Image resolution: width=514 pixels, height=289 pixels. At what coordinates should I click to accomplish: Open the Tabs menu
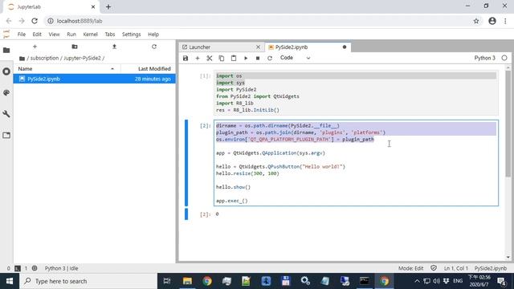pos(110,35)
